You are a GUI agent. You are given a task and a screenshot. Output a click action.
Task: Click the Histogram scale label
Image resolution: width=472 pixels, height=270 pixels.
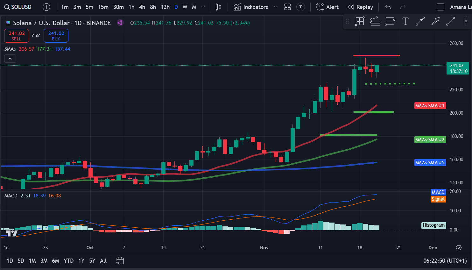433,225
